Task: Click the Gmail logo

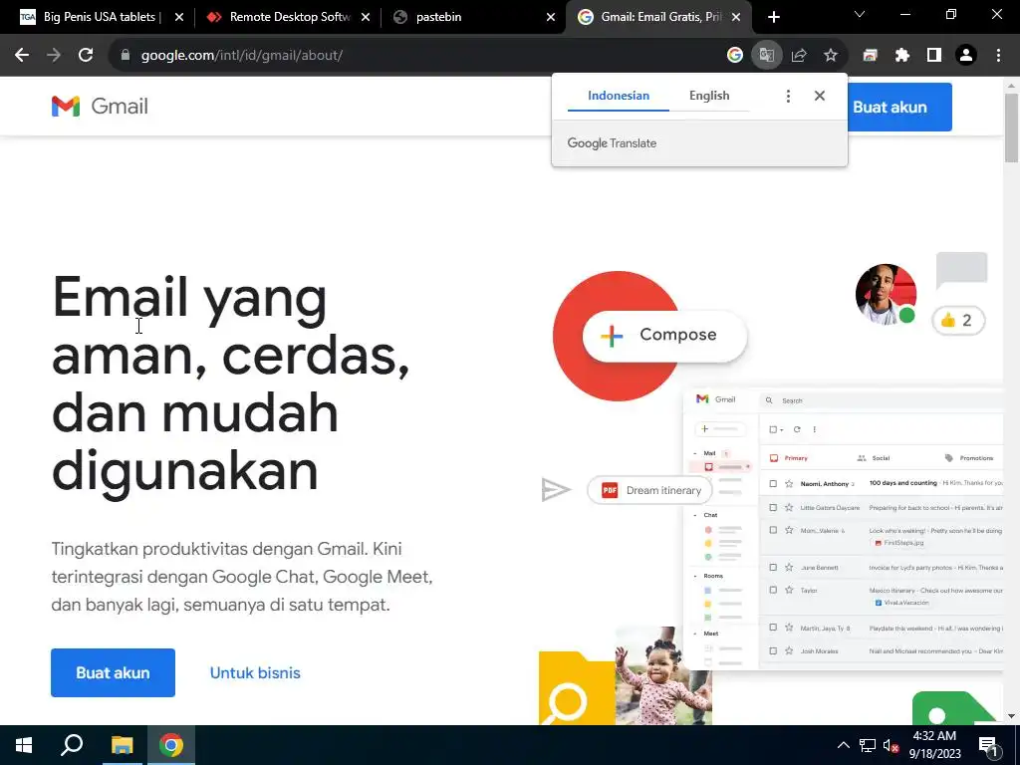Action: [x=100, y=106]
